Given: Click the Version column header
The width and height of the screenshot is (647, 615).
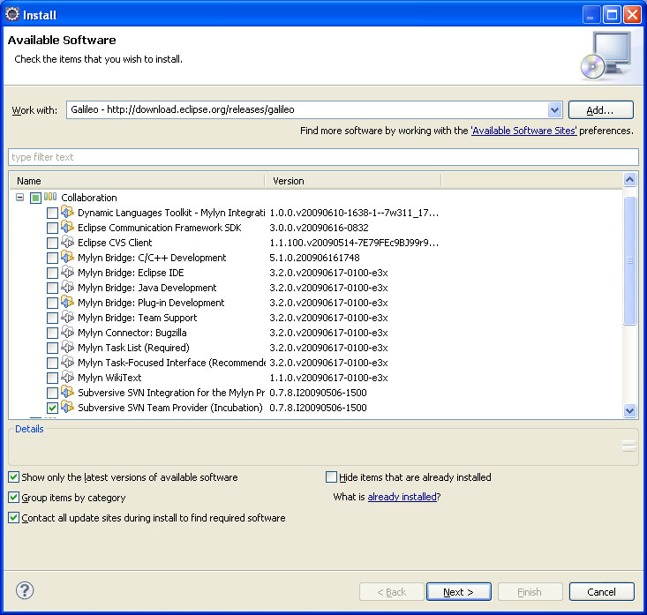Looking at the screenshot, I should (x=353, y=181).
